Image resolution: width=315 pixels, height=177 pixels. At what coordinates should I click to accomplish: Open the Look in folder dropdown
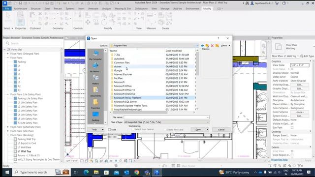point(197,46)
